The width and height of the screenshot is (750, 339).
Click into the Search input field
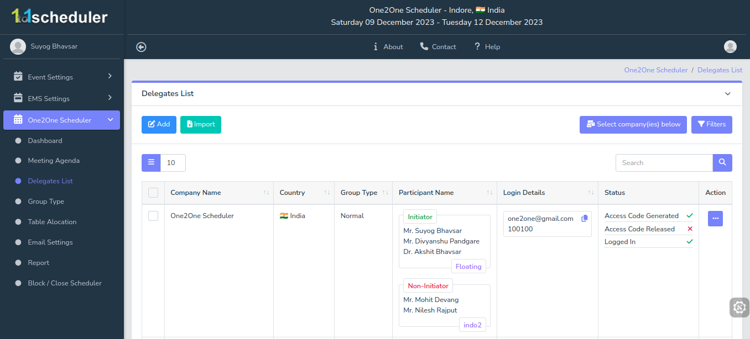pos(664,163)
